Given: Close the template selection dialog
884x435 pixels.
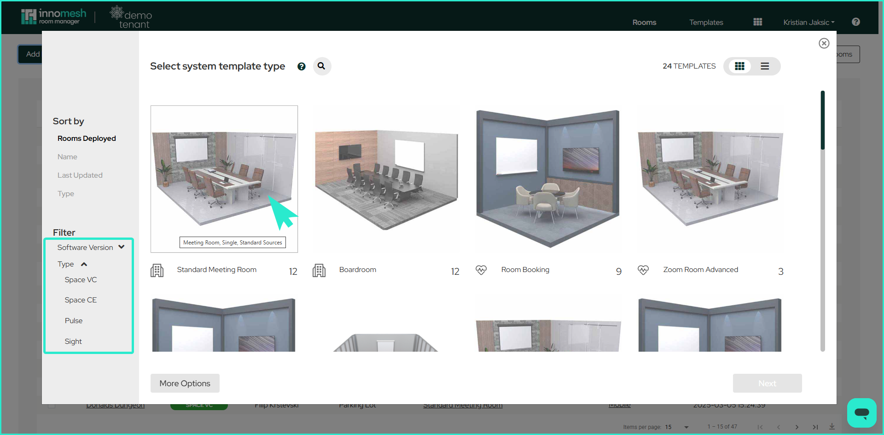Looking at the screenshot, I should (x=824, y=43).
